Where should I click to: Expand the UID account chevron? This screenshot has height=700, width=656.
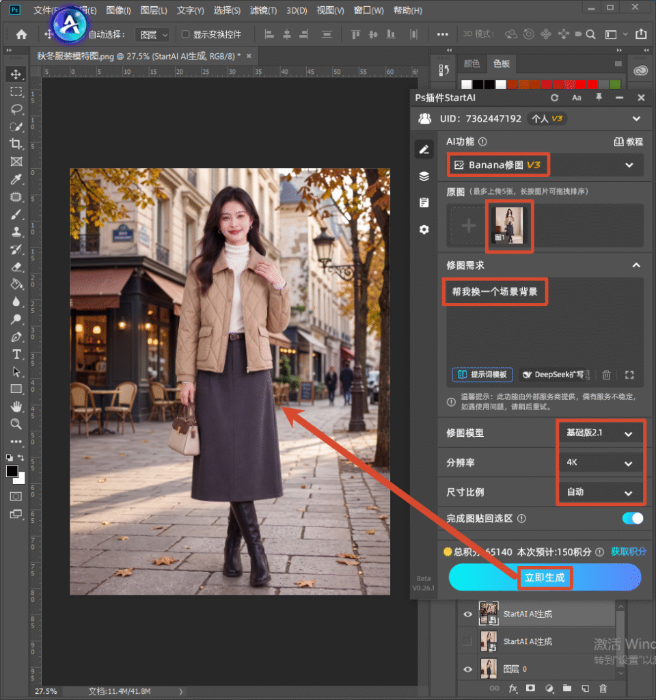click(636, 119)
